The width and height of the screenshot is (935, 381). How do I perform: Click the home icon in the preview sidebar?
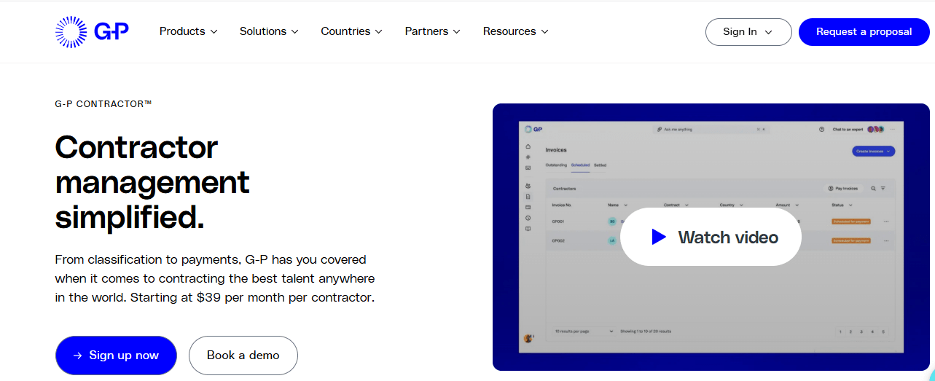(528, 146)
